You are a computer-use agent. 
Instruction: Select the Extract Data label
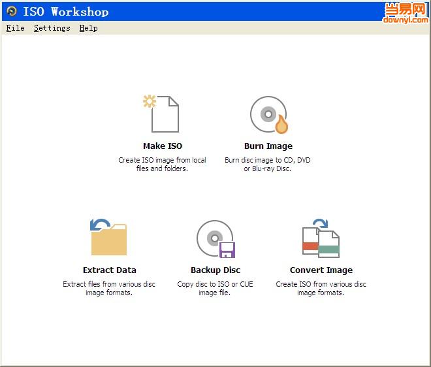110,270
